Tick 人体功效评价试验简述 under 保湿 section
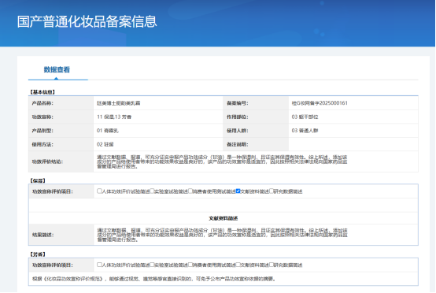The height and width of the screenshot is (293, 436). (99, 191)
